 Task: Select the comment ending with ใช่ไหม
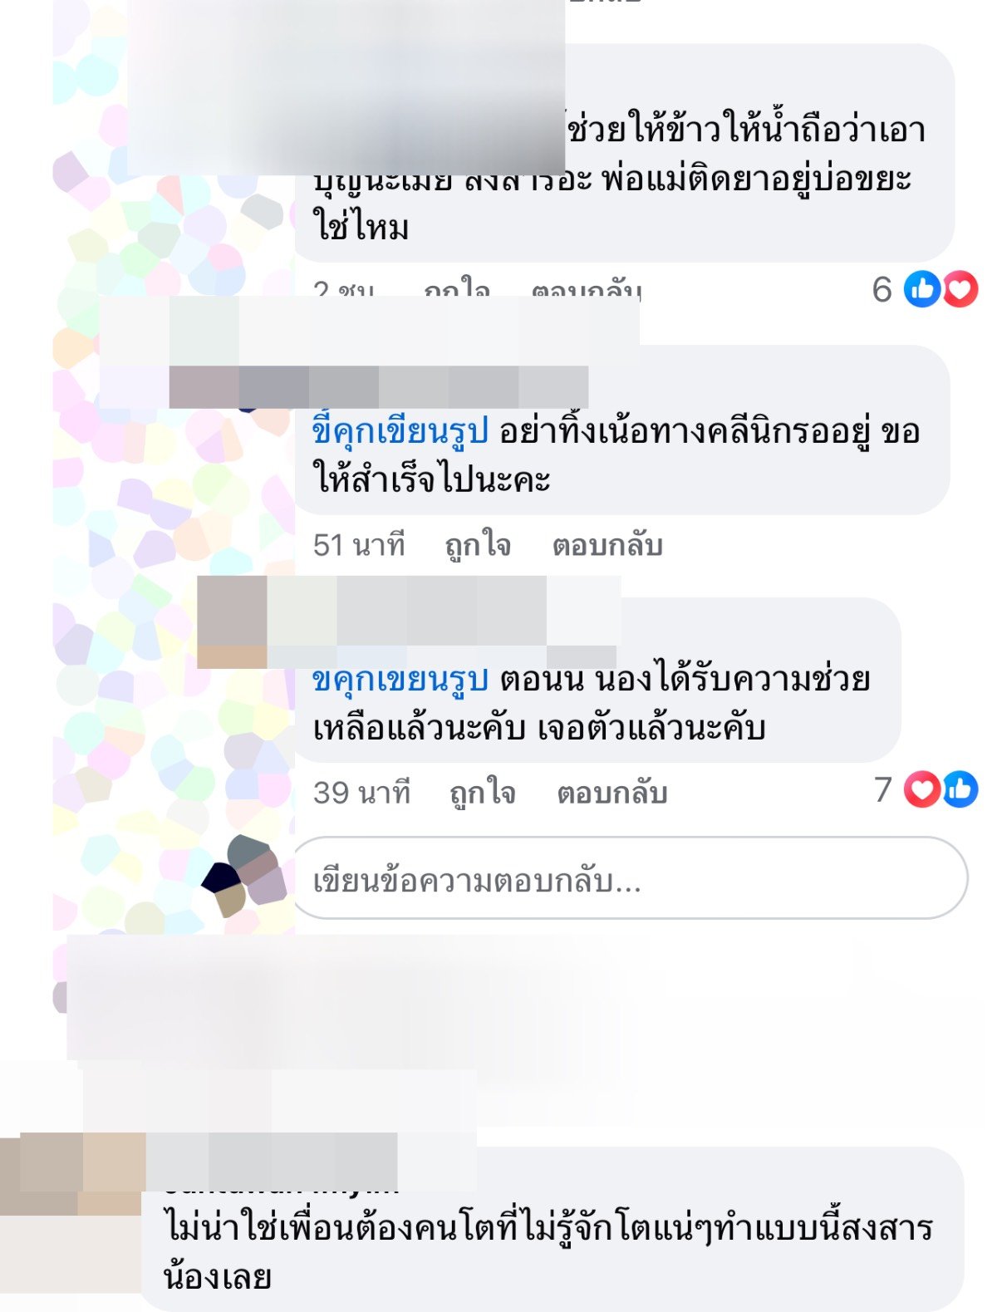click(624, 153)
